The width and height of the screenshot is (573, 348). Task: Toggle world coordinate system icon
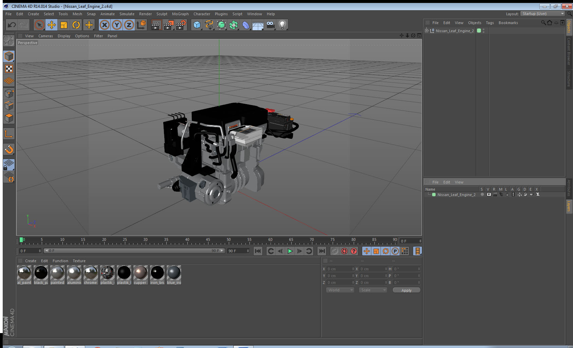click(141, 25)
